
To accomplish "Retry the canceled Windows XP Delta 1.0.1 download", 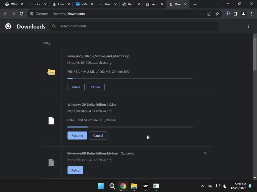I will click(x=75, y=170).
